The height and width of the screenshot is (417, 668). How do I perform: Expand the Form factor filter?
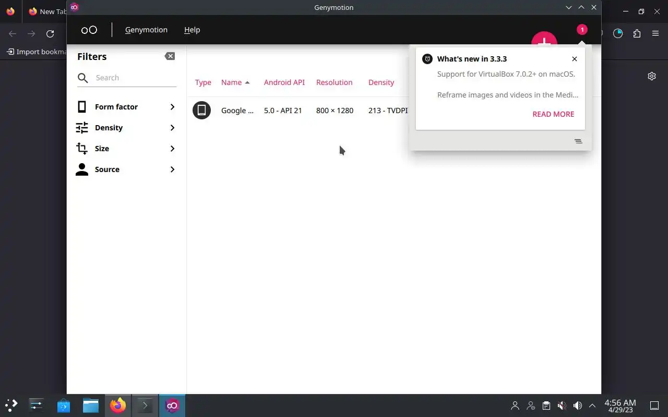click(126, 107)
